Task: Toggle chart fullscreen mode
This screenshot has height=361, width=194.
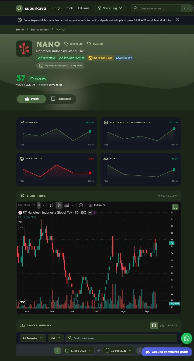Action: [175, 207]
